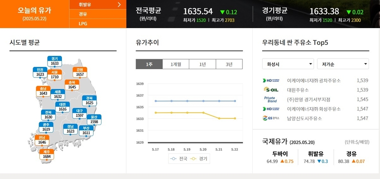The width and height of the screenshot is (380, 179).
Task: Select the 강원 1657 map marker
Action: coord(80,73)
